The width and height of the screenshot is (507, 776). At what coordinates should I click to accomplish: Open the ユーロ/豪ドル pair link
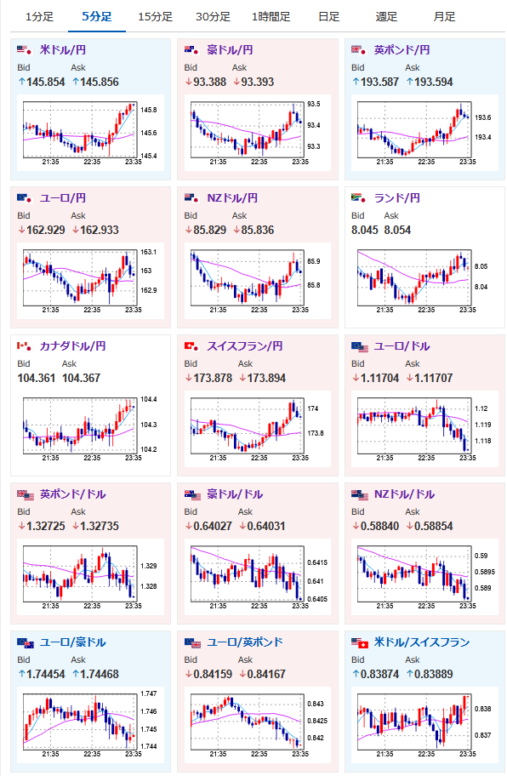point(72,642)
